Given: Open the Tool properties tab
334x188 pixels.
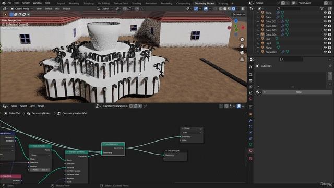Looking at the screenshot, I should tap(250, 67).
